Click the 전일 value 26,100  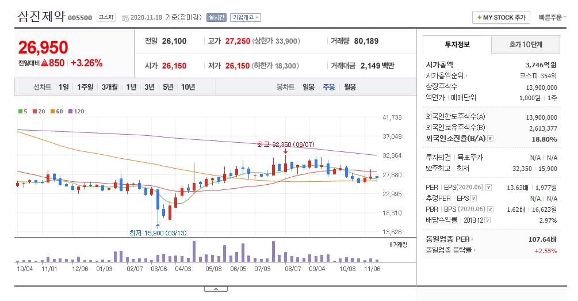click(x=174, y=41)
